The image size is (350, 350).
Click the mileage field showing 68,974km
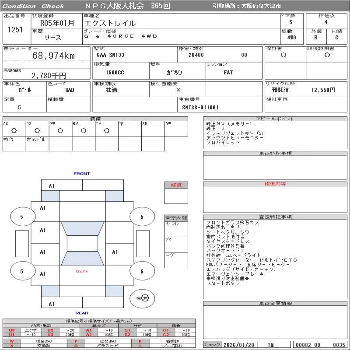54,56
